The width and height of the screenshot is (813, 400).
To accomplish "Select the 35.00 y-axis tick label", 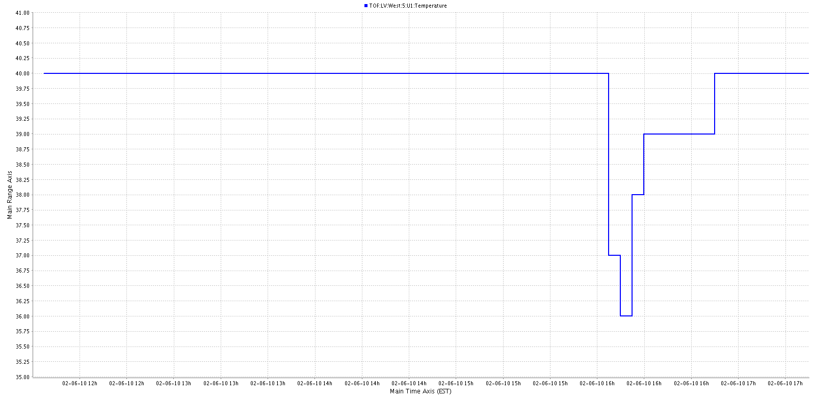I will click(x=22, y=377).
